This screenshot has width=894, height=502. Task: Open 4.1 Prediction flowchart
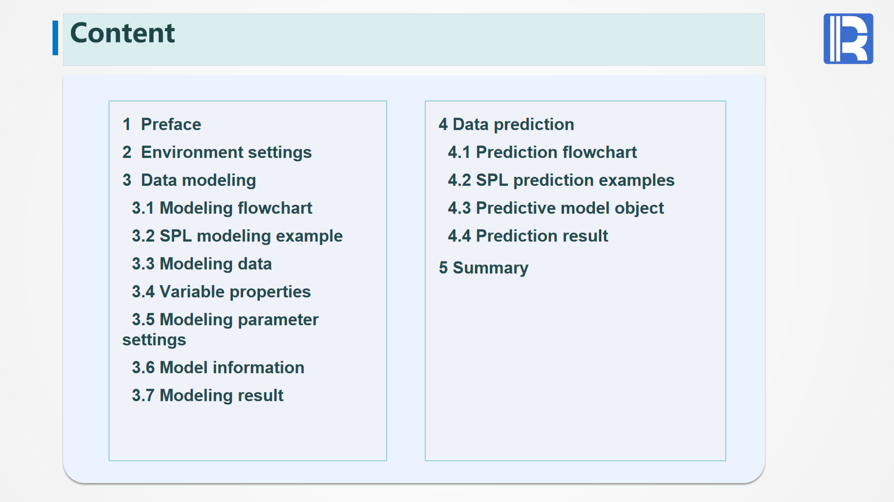coord(542,152)
